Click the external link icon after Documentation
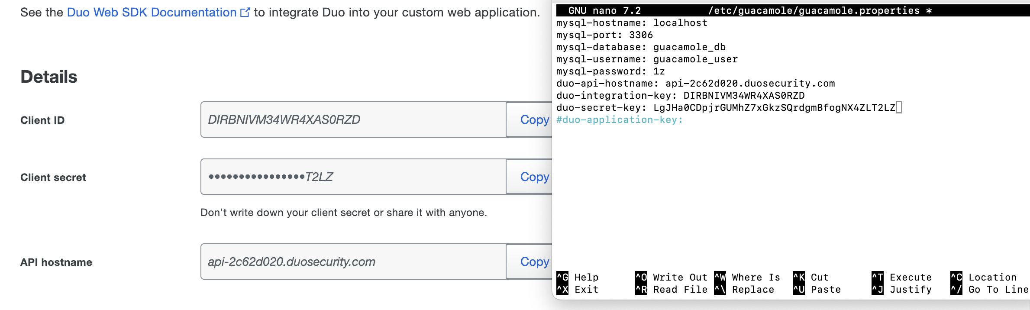 [245, 13]
